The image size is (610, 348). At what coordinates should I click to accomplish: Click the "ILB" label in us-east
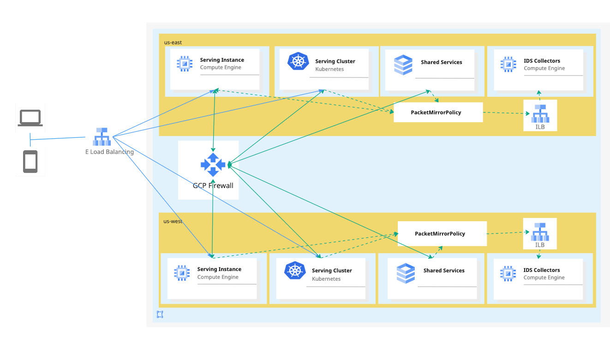(x=540, y=127)
